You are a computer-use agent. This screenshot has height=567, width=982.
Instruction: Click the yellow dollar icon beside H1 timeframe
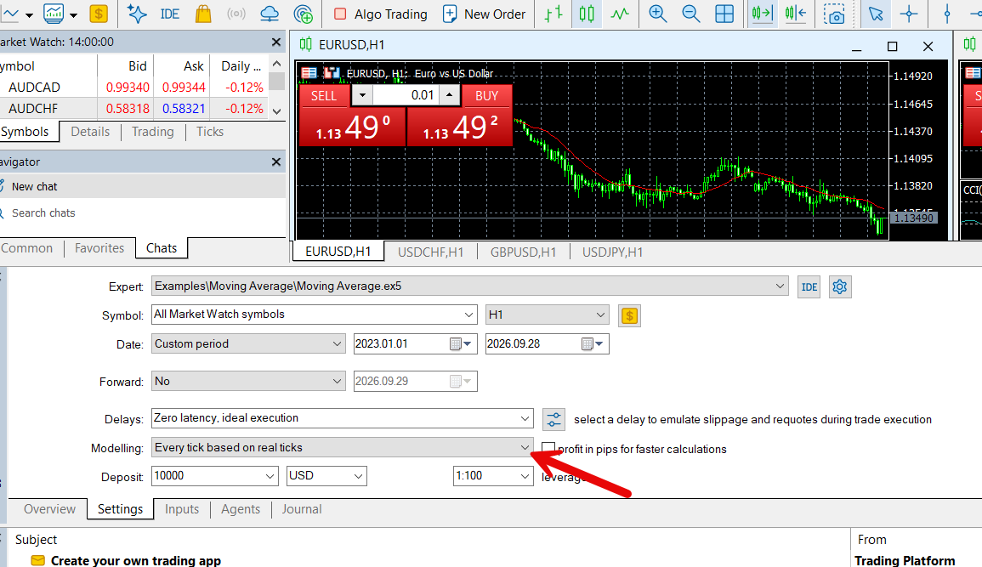point(629,316)
